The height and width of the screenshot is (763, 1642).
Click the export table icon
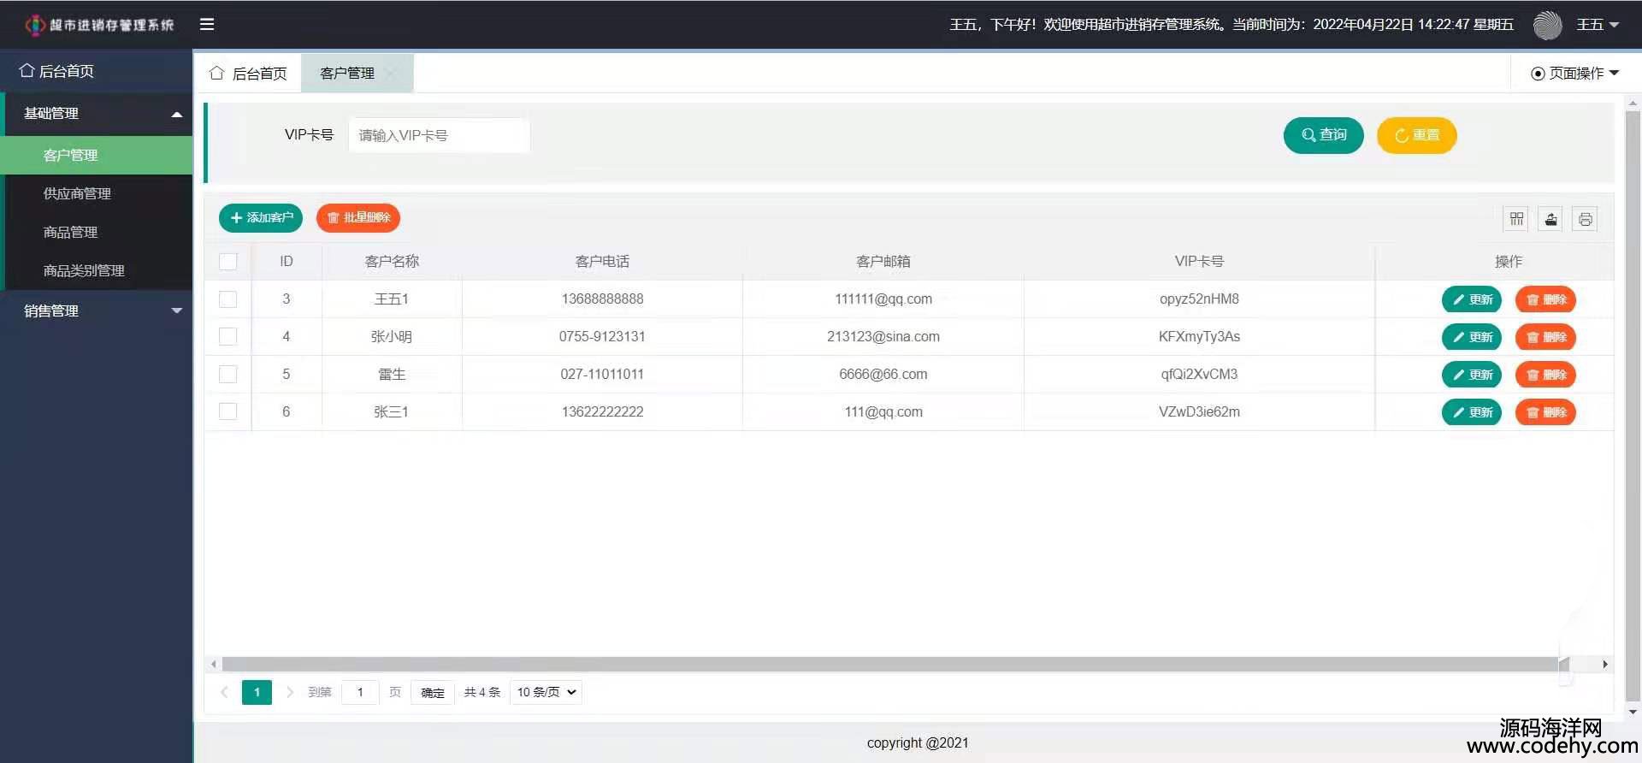click(1550, 219)
